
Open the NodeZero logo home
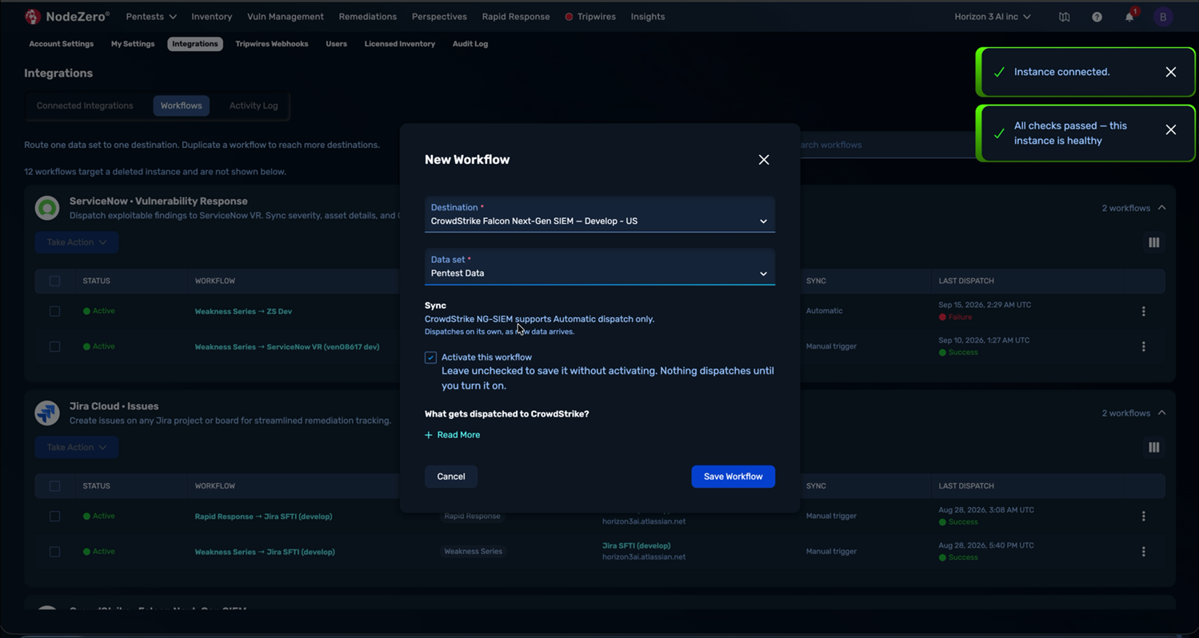coord(67,16)
